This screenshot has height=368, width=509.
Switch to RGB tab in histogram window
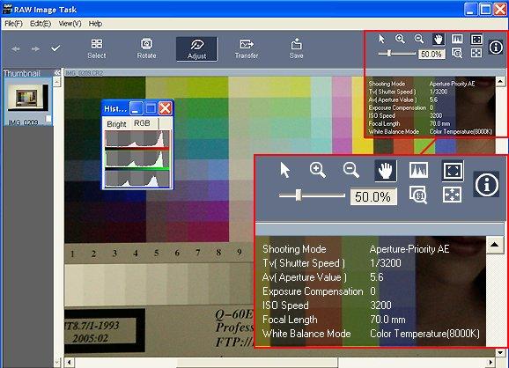click(x=142, y=123)
